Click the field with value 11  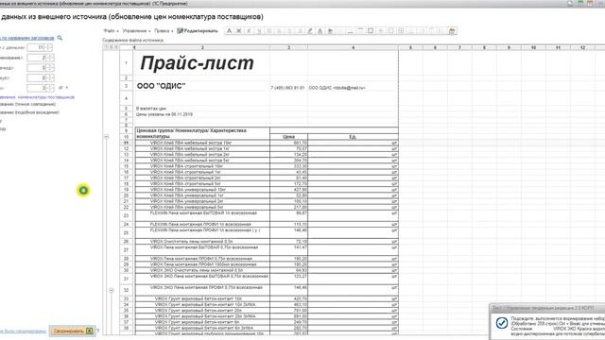tap(36, 47)
